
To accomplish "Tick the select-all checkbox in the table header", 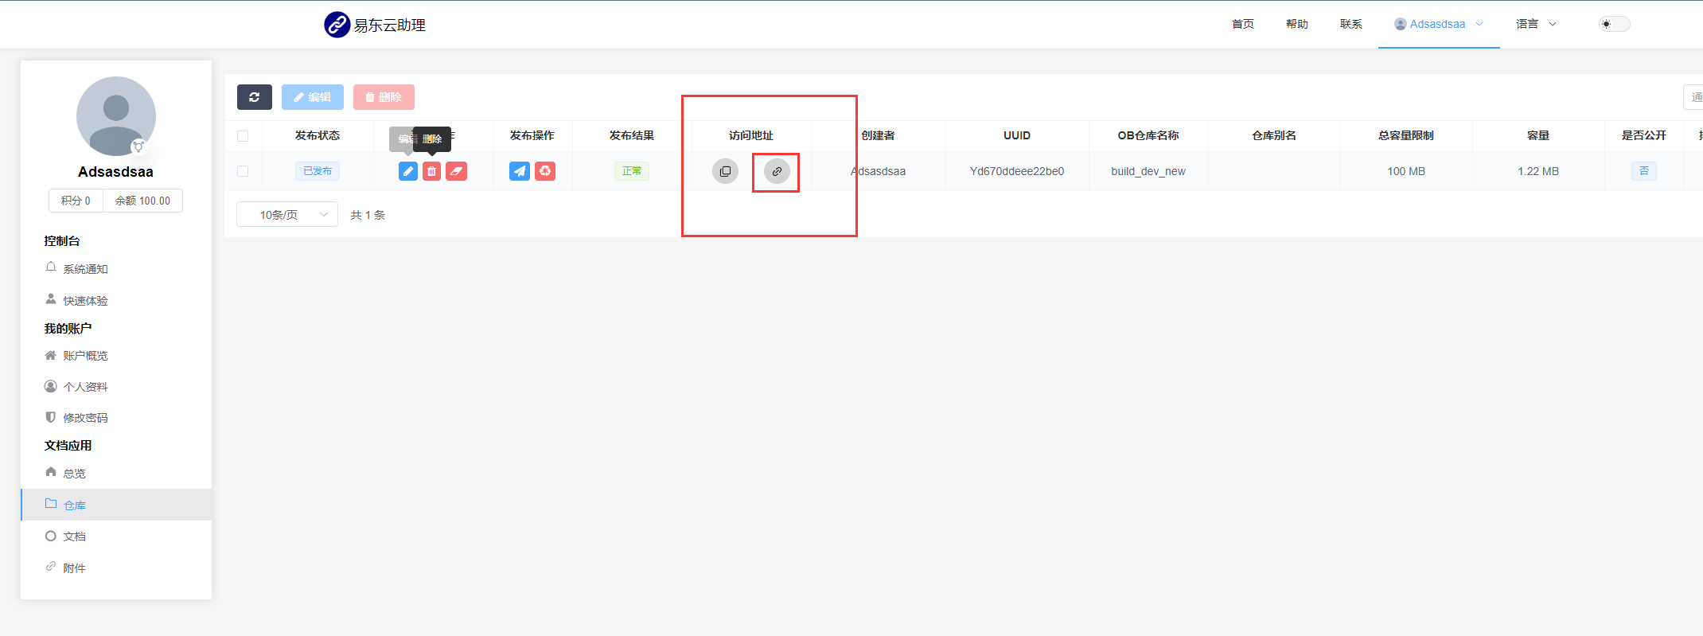I will point(243,136).
